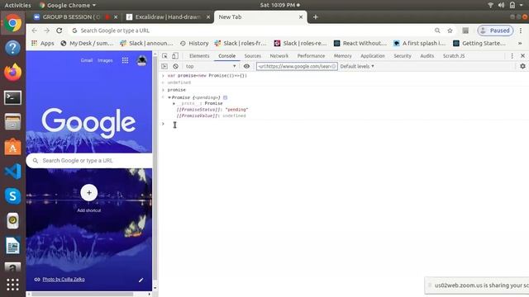Open the Scratch JS tab
This screenshot has width=529, height=297.
[454, 56]
